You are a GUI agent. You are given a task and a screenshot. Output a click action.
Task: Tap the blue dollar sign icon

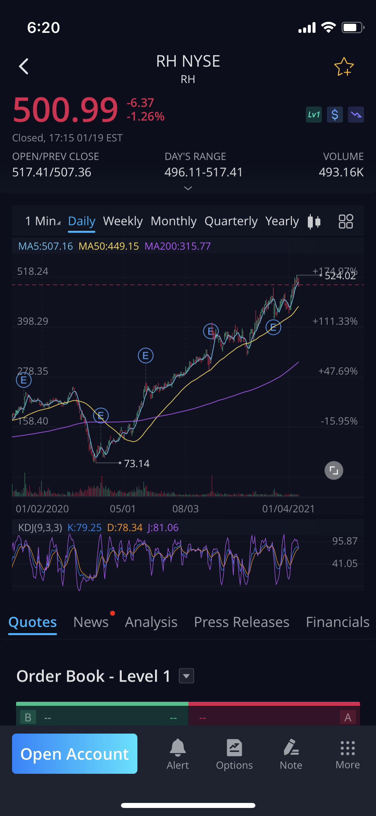click(335, 115)
